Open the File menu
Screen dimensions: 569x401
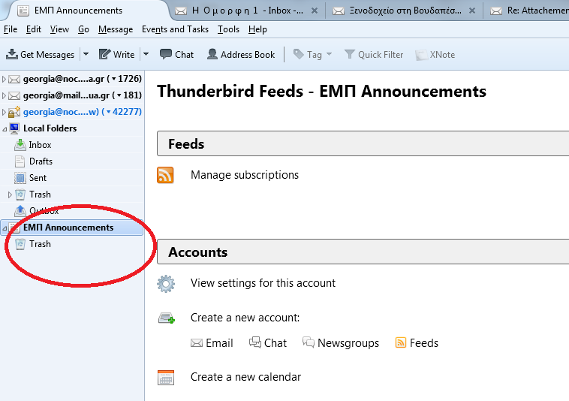tap(11, 29)
